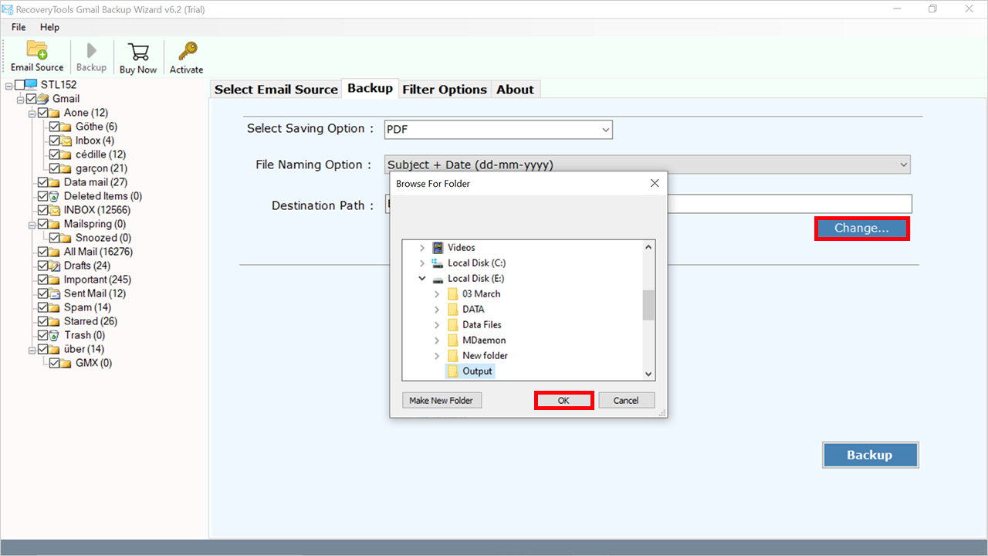This screenshot has height=556, width=988.
Task: Click the Deleted Items recycle folder icon
Action: tap(55, 196)
